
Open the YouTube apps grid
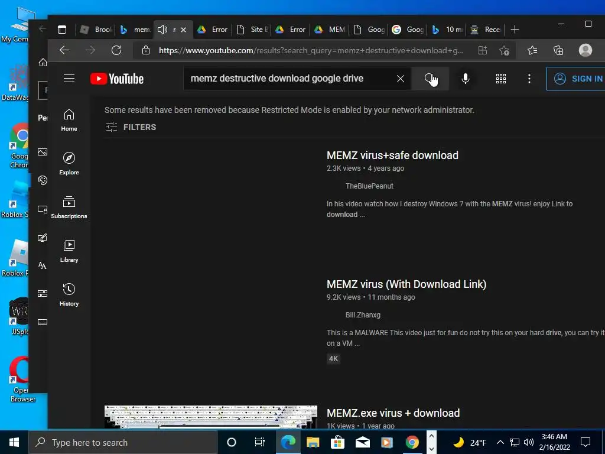point(501,79)
